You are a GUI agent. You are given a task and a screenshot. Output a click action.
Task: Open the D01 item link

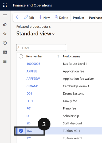[x=29, y=93]
